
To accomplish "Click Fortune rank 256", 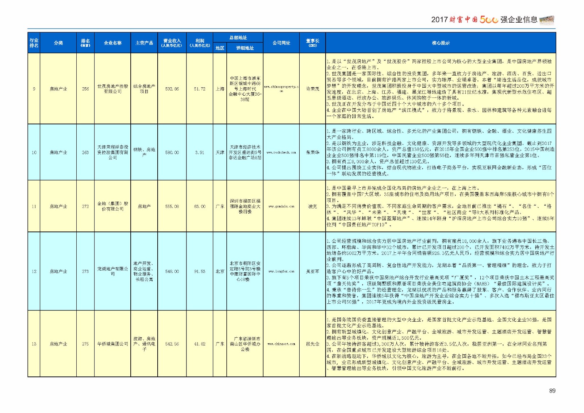I will pos(85,89).
